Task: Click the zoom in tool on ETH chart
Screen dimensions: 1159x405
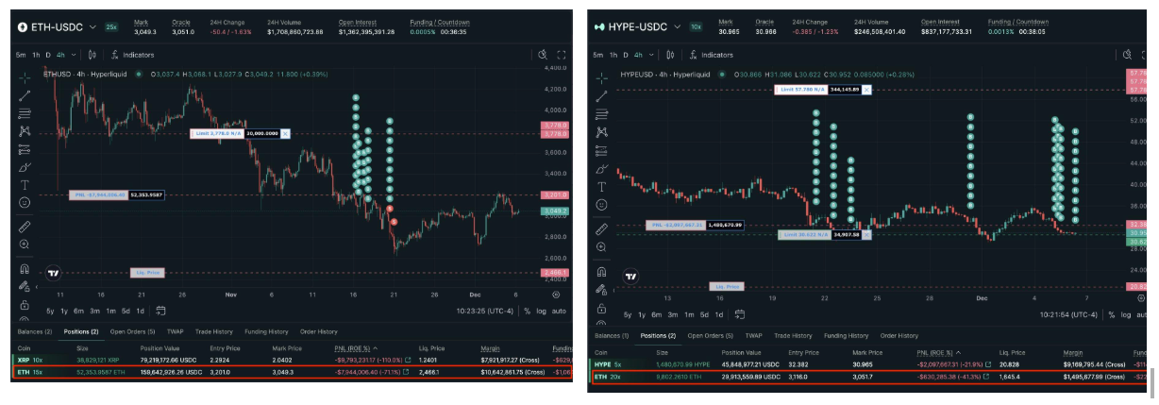Action: pyautogui.click(x=25, y=245)
